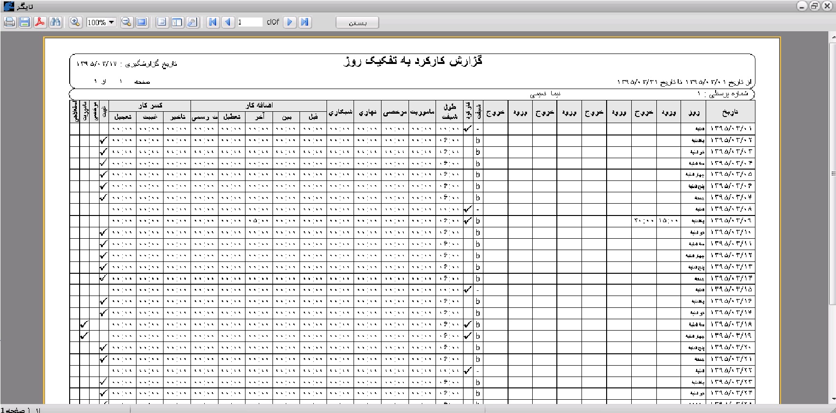
Task: Print the report with the printer icon
Action: pyautogui.click(x=9, y=22)
